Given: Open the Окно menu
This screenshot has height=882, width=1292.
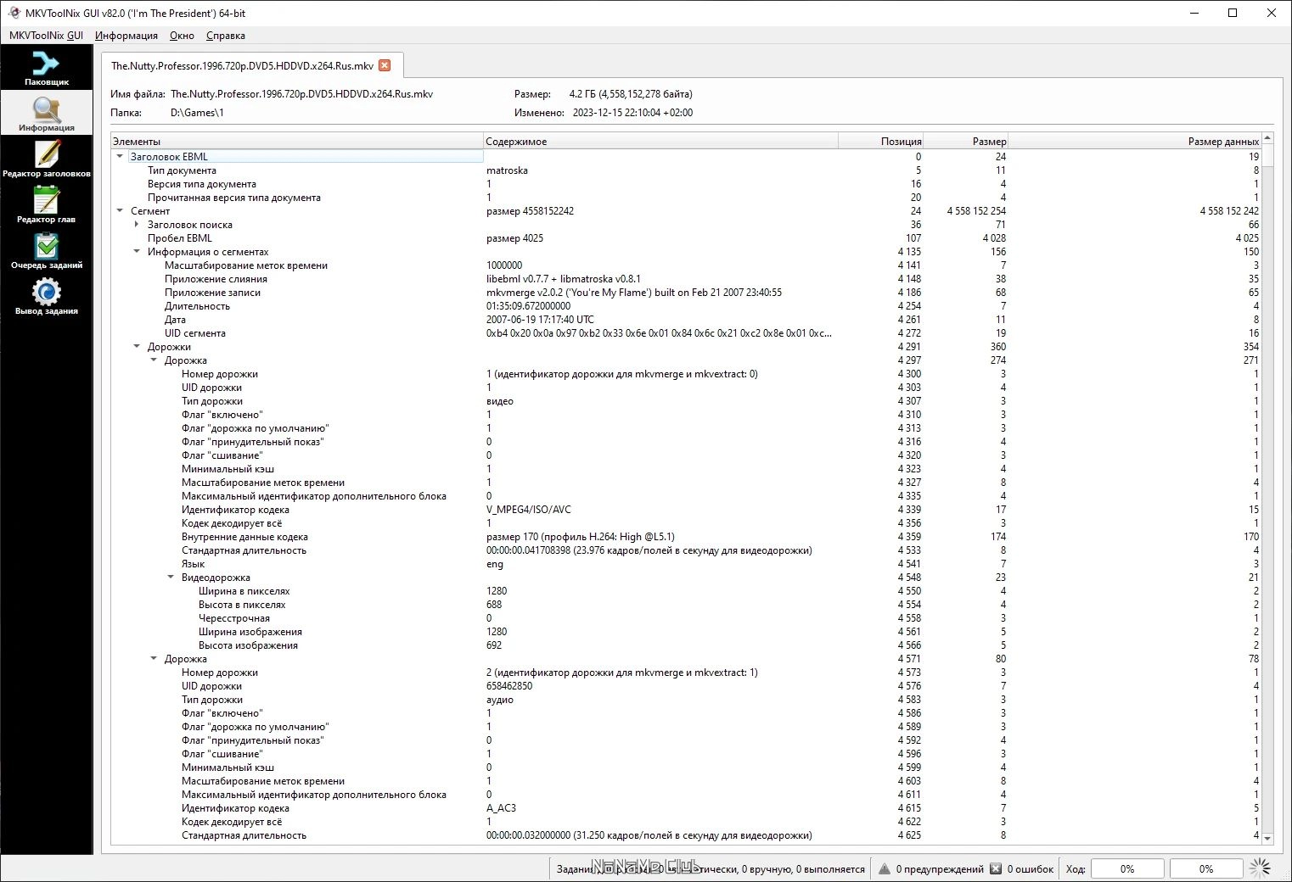Looking at the screenshot, I should pyautogui.click(x=182, y=36).
